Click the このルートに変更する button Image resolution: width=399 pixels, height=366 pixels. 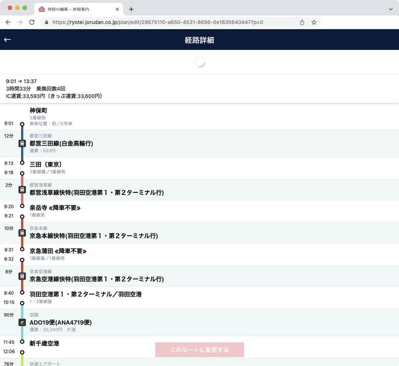199,350
